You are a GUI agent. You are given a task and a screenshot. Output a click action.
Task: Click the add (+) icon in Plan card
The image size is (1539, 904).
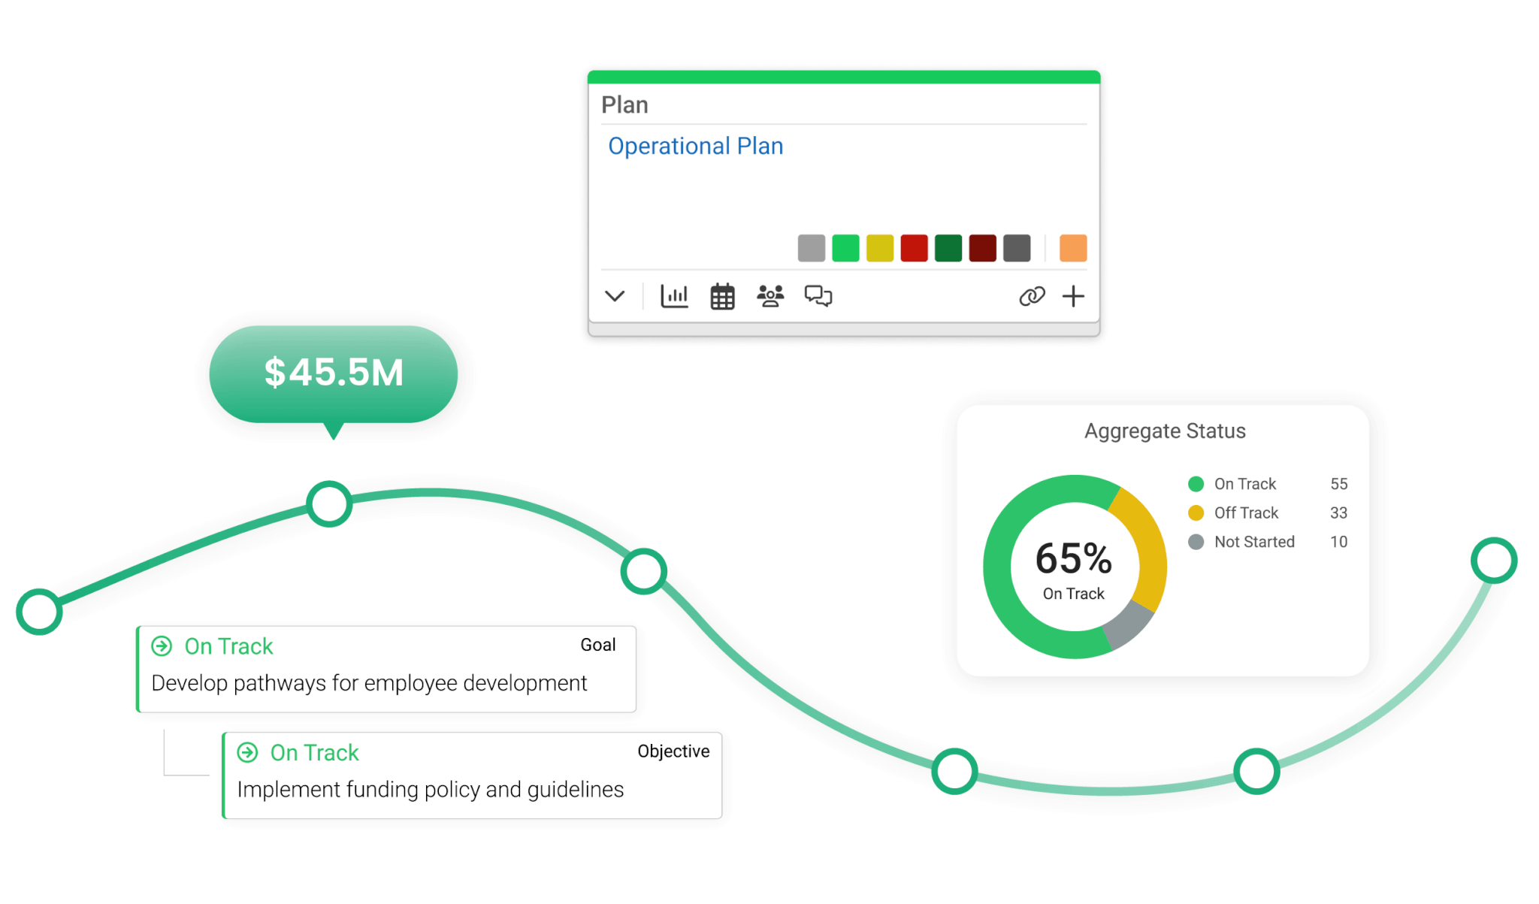pyautogui.click(x=1072, y=295)
